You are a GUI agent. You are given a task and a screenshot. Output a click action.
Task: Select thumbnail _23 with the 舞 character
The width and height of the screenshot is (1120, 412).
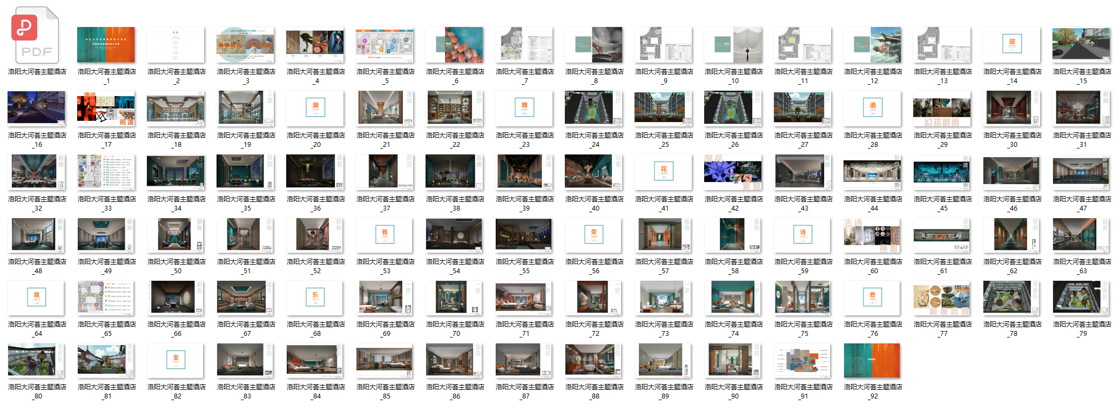(x=524, y=108)
